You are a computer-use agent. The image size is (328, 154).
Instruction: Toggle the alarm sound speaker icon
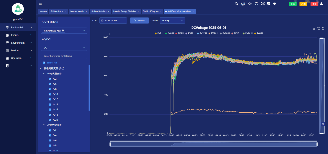pos(250,4)
